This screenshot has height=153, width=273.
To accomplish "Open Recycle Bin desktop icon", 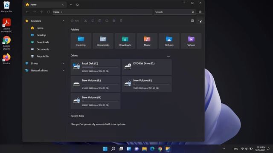I will [x=6, y=7].
